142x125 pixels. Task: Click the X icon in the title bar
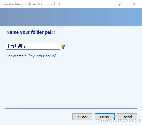click(x=134, y=4)
